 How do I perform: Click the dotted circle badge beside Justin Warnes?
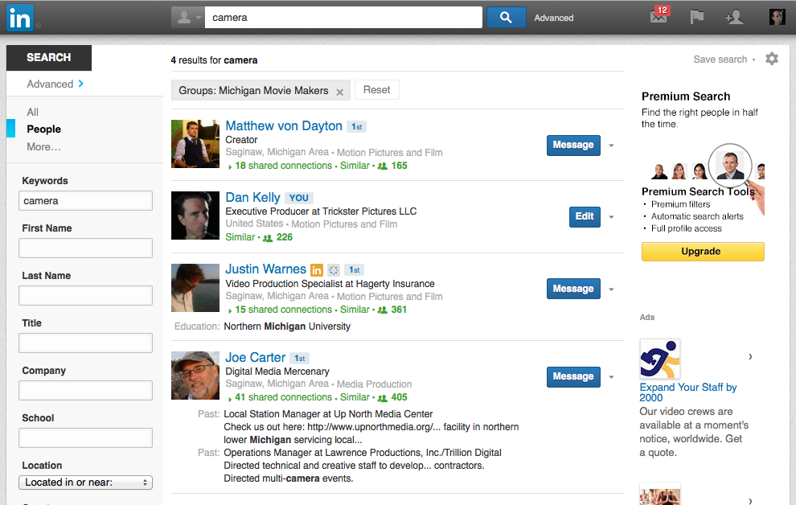coord(334,270)
